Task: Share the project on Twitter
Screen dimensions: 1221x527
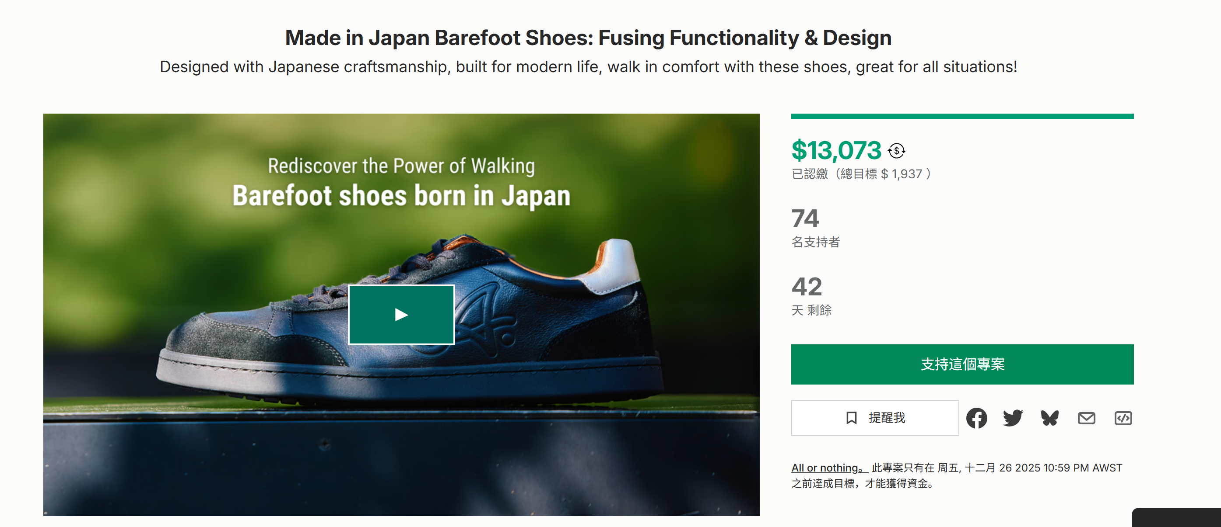Action: coord(1013,418)
